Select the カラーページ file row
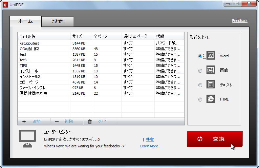Viewport: 259px width, 168px height. click(x=101, y=82)
